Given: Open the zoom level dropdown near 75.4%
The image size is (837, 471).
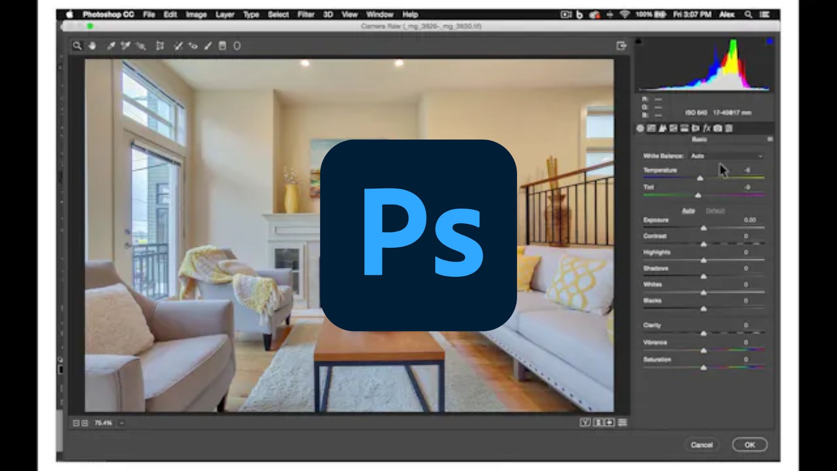Looking at the screenshot, I should point(121,422).
